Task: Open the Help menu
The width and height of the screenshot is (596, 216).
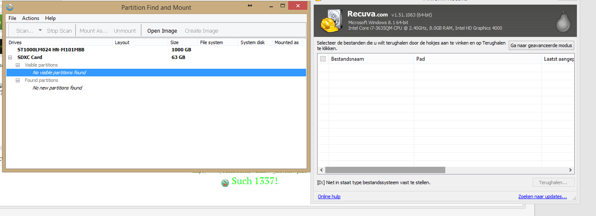Action: [x=50, y=18]
